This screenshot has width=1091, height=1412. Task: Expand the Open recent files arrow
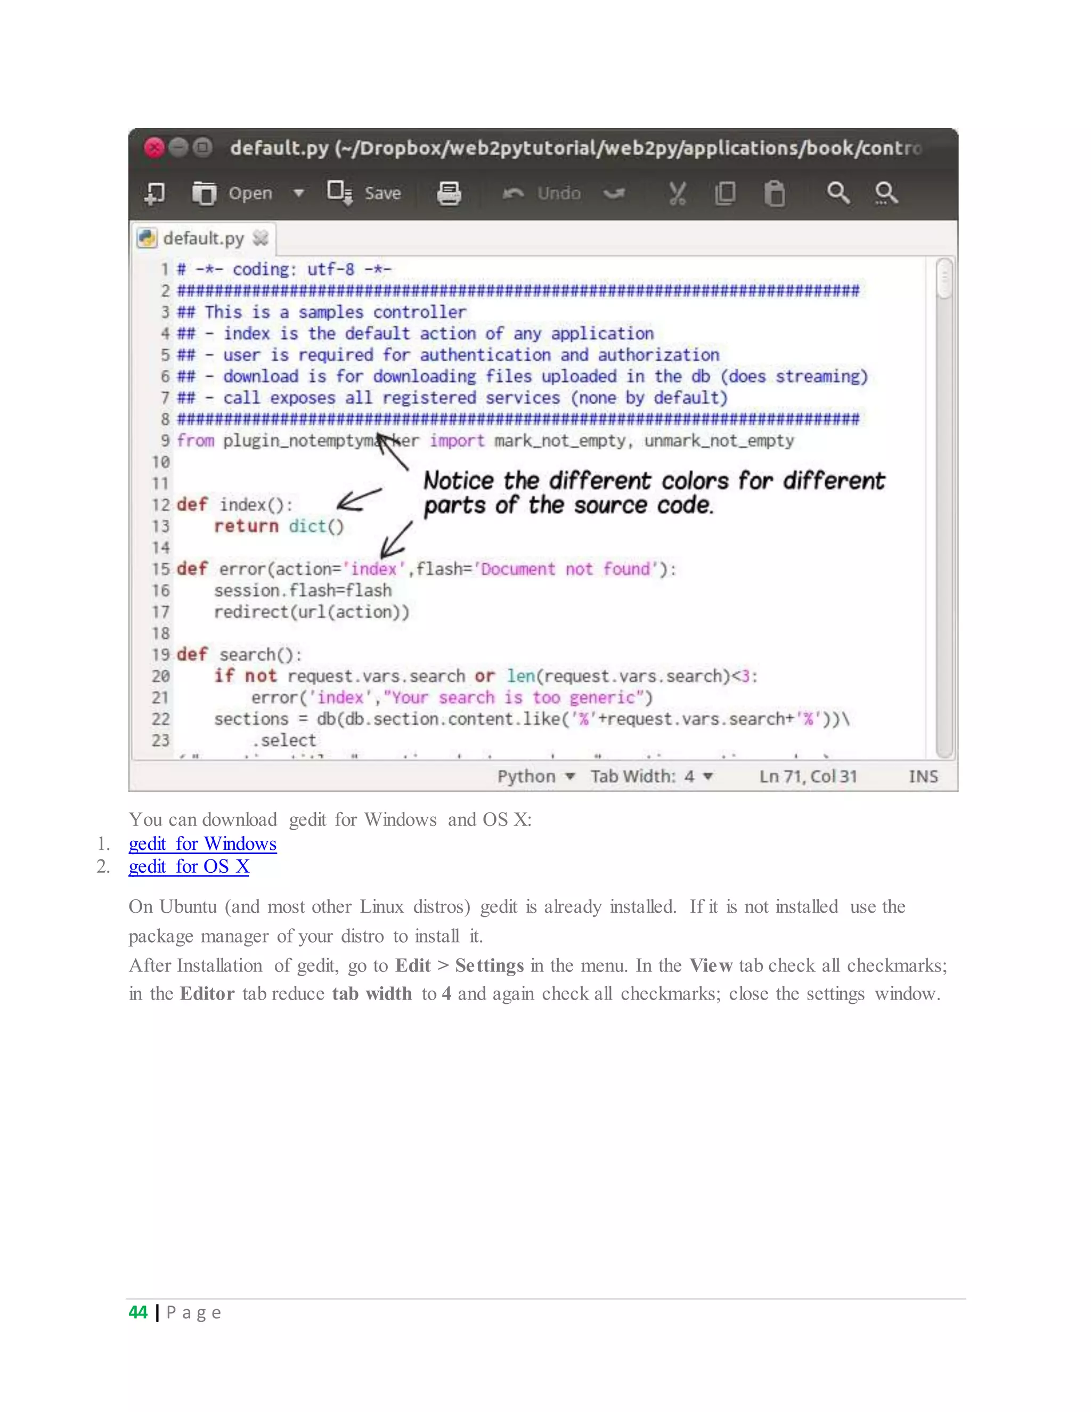pos(299,193)
